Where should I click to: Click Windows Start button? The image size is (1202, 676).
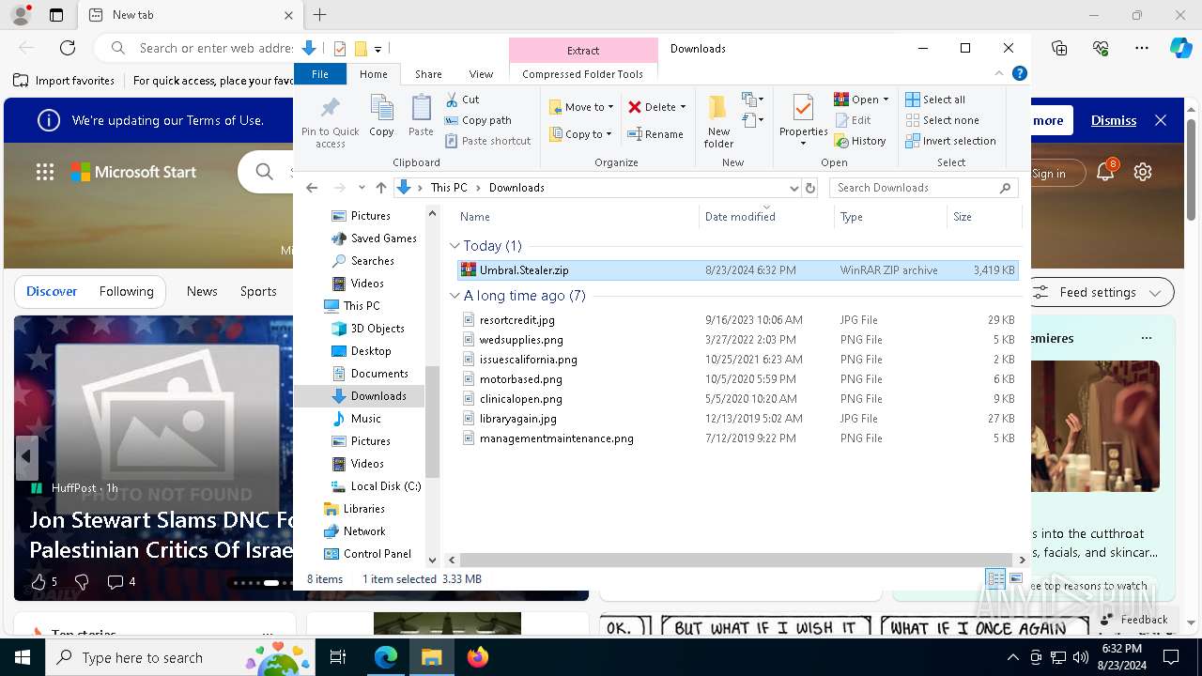tap(23, 657)
